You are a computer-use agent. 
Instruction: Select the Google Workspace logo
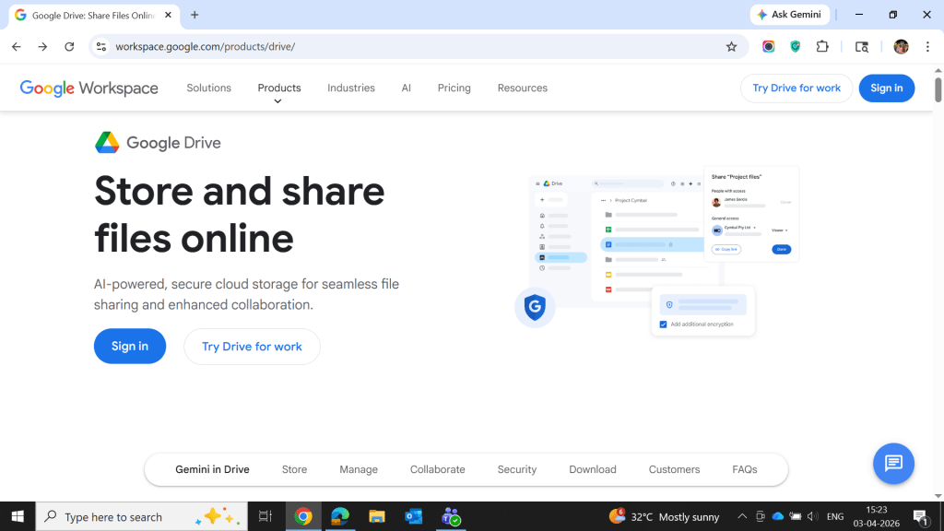click(x=88, y=88)
